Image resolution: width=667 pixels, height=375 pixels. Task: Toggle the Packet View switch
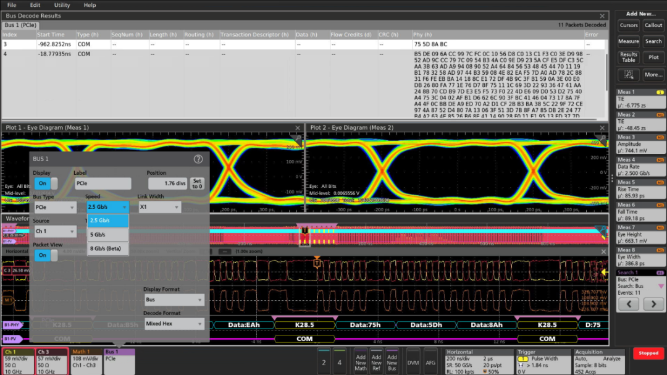pyautogui.click(x=46, y=255)
